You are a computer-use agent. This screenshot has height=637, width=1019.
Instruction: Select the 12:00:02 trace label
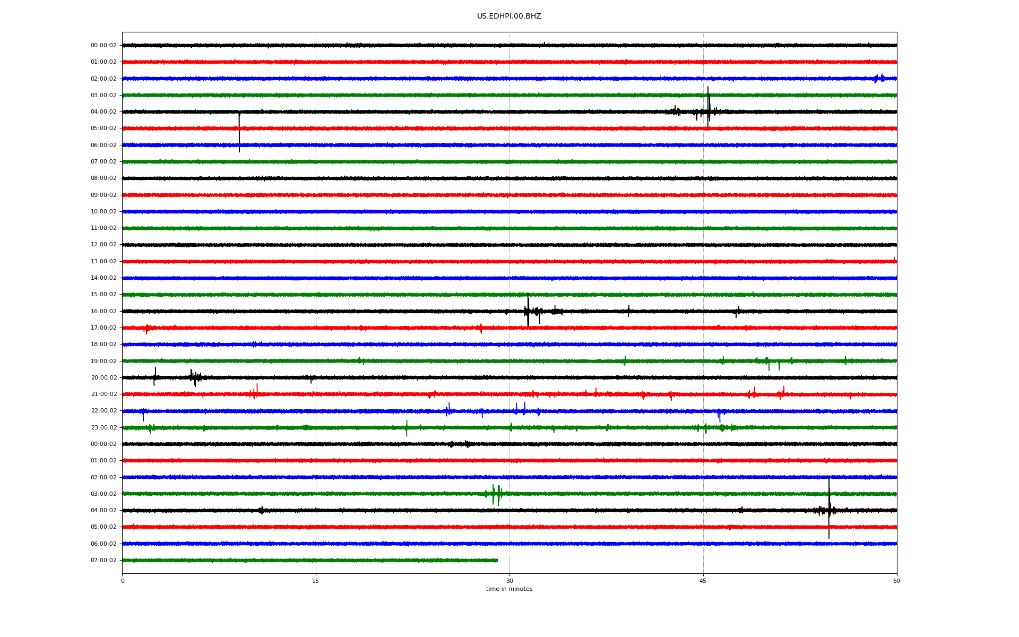[103, 245]
